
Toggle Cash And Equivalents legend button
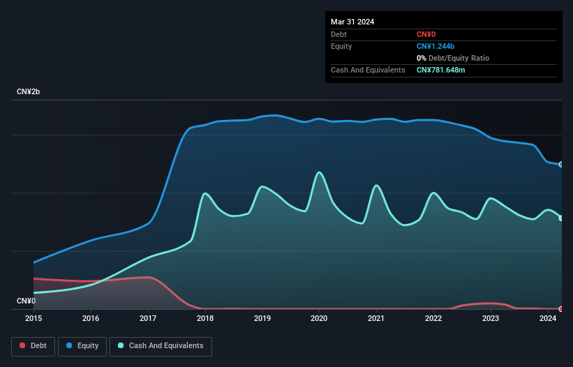[x=161, y=346]
